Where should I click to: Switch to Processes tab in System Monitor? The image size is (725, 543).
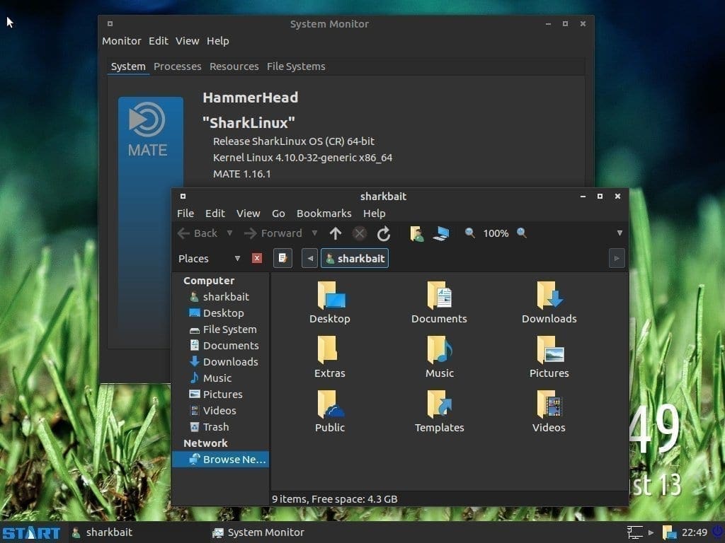click(178, 66)
